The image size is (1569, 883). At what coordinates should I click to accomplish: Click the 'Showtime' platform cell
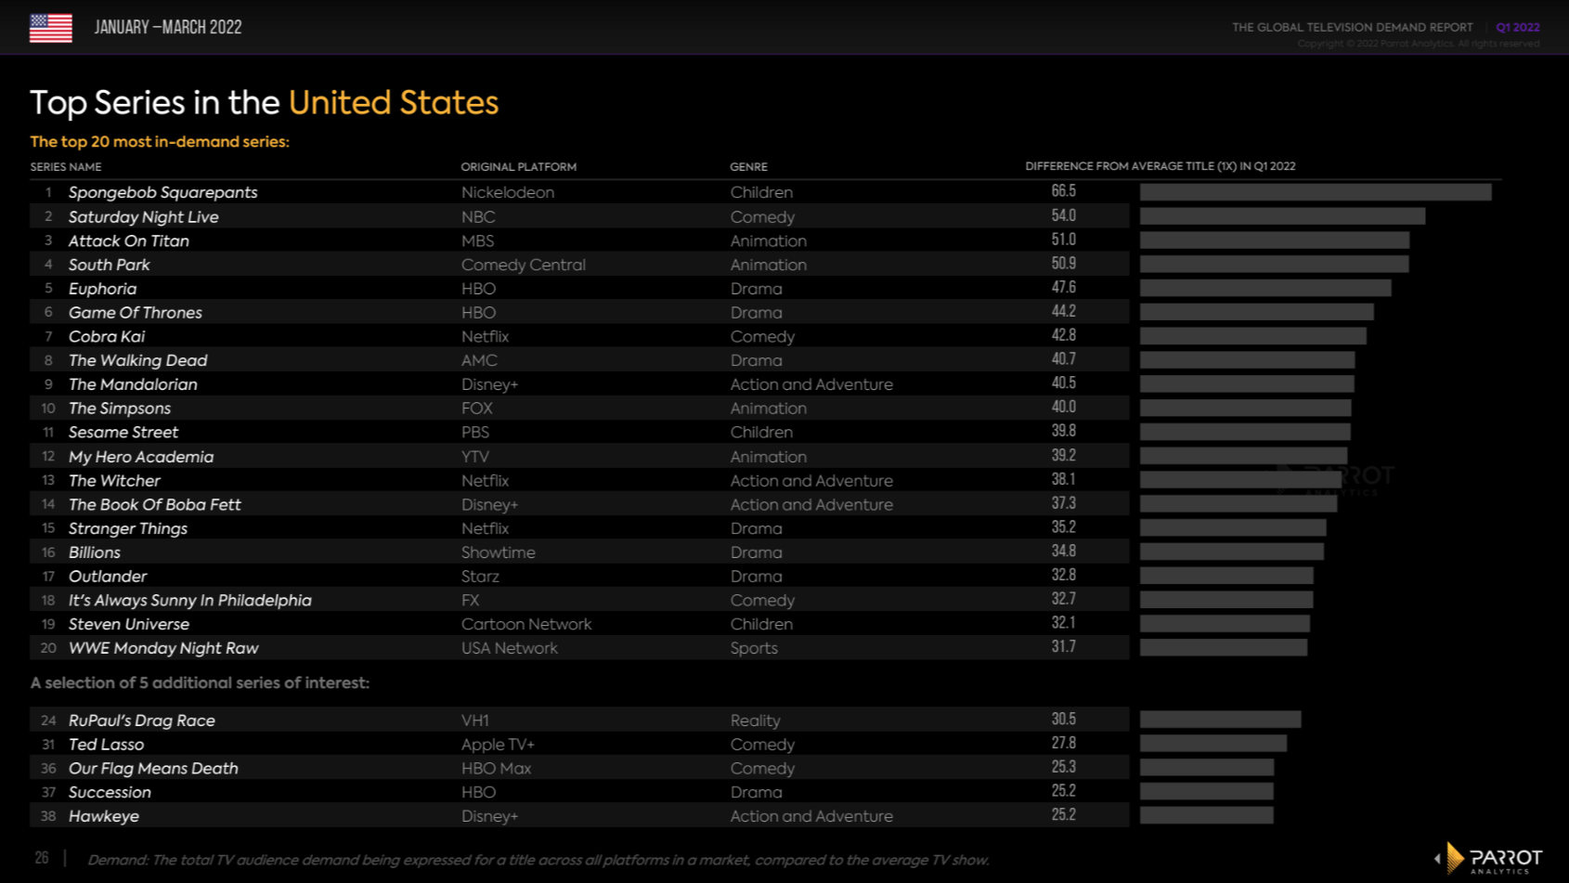tap(499, 552)
